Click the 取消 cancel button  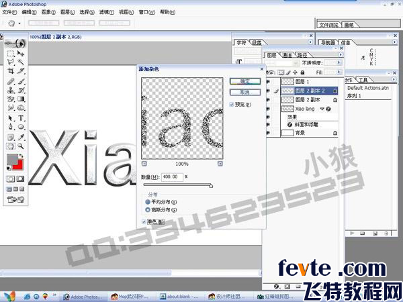pos(240,92)
